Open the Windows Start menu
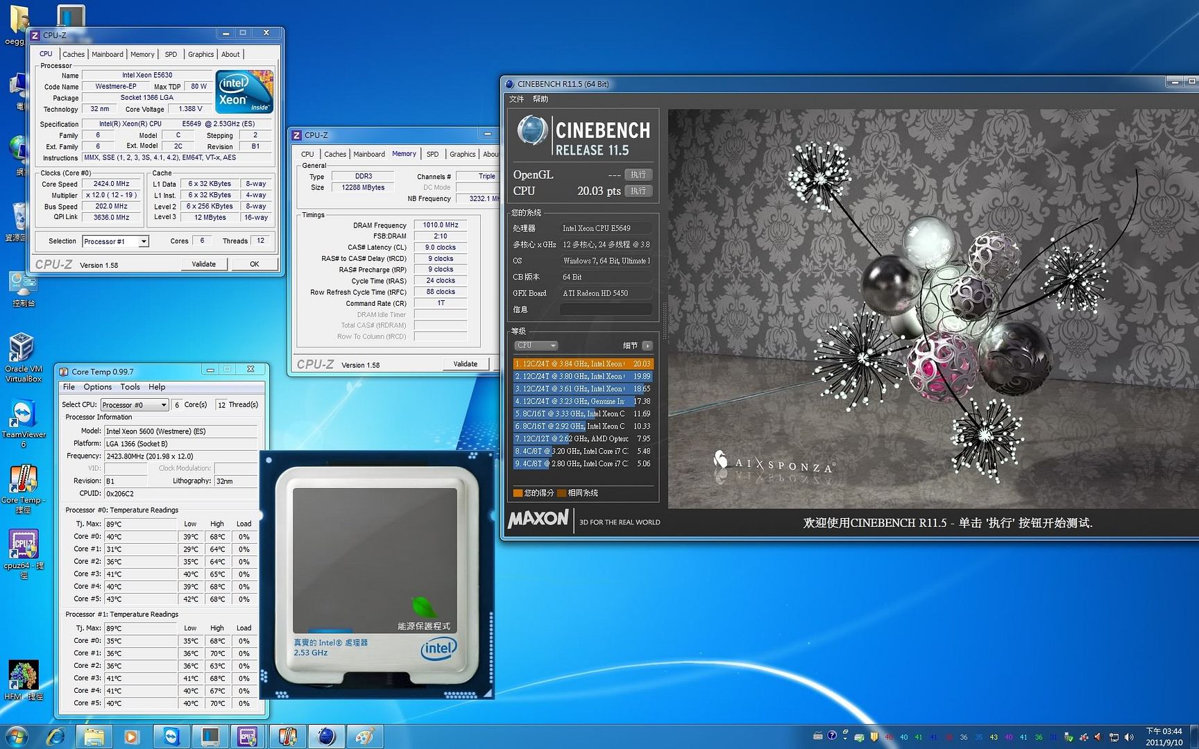The image size is (1199, 749). [x=16, y=736]
